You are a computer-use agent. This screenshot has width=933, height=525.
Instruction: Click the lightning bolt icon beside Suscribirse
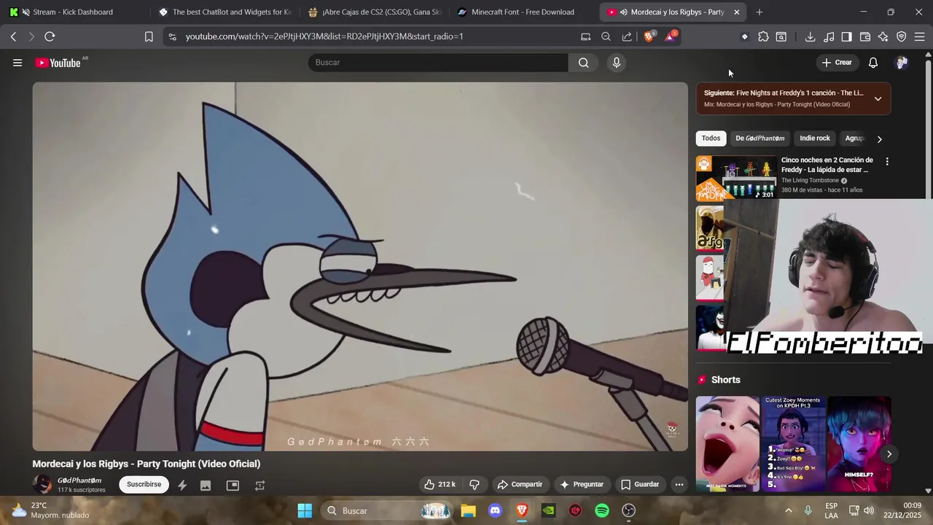pyautogui.click(x=182, y=486)
